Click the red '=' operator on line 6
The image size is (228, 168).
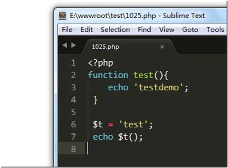[x=111, y=125]
